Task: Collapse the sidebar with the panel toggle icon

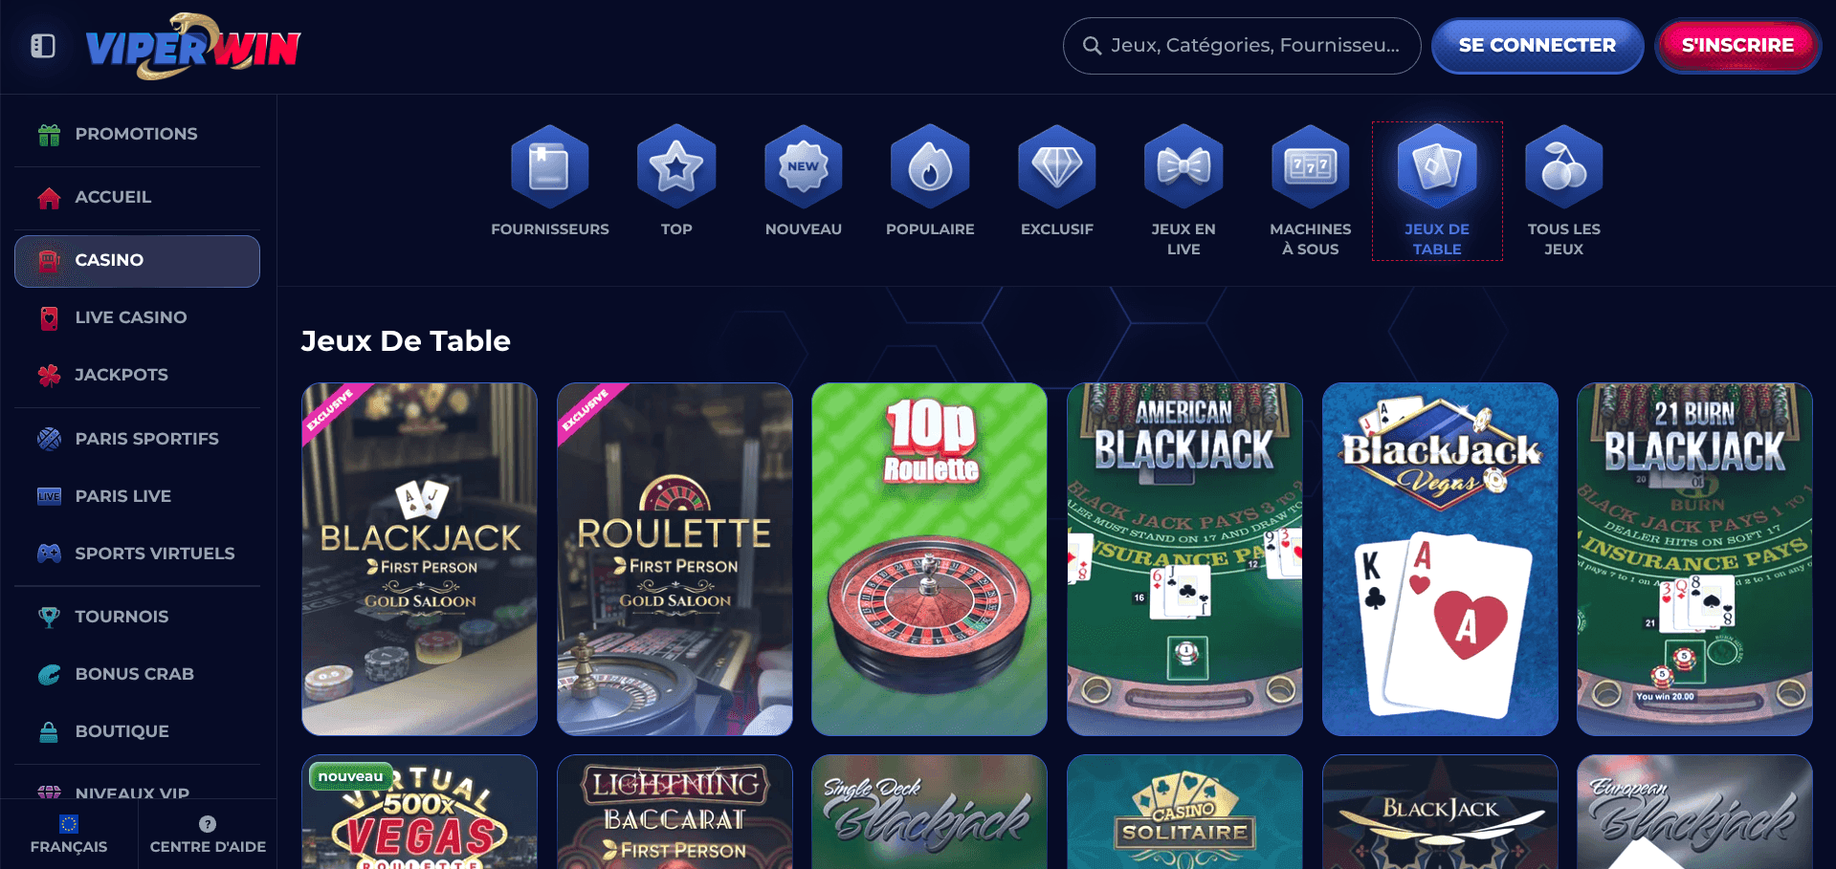Action: [43, 46]
